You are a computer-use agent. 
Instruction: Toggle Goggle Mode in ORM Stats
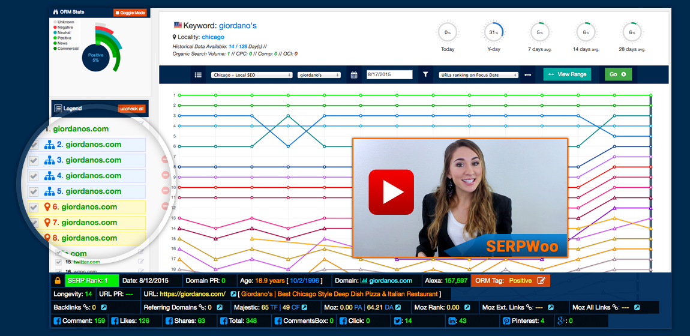click(130, 13)
